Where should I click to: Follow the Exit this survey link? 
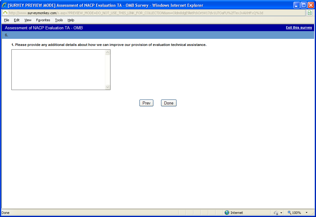[x=299, y=27]
